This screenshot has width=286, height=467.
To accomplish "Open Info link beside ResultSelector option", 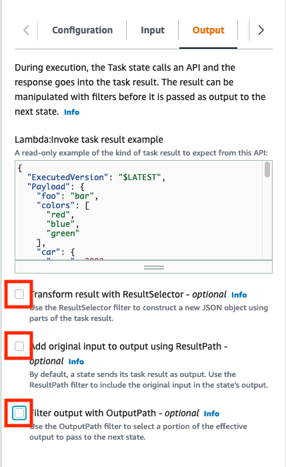I will pyautogui.click(x=239, y=295).
